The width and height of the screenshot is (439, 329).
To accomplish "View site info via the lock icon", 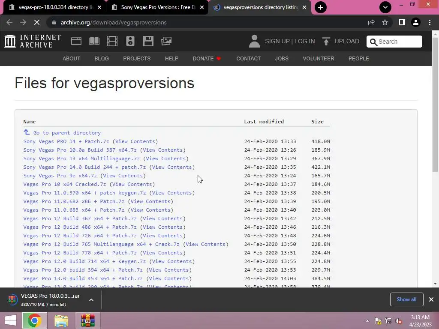I will [x=54, y=22].
